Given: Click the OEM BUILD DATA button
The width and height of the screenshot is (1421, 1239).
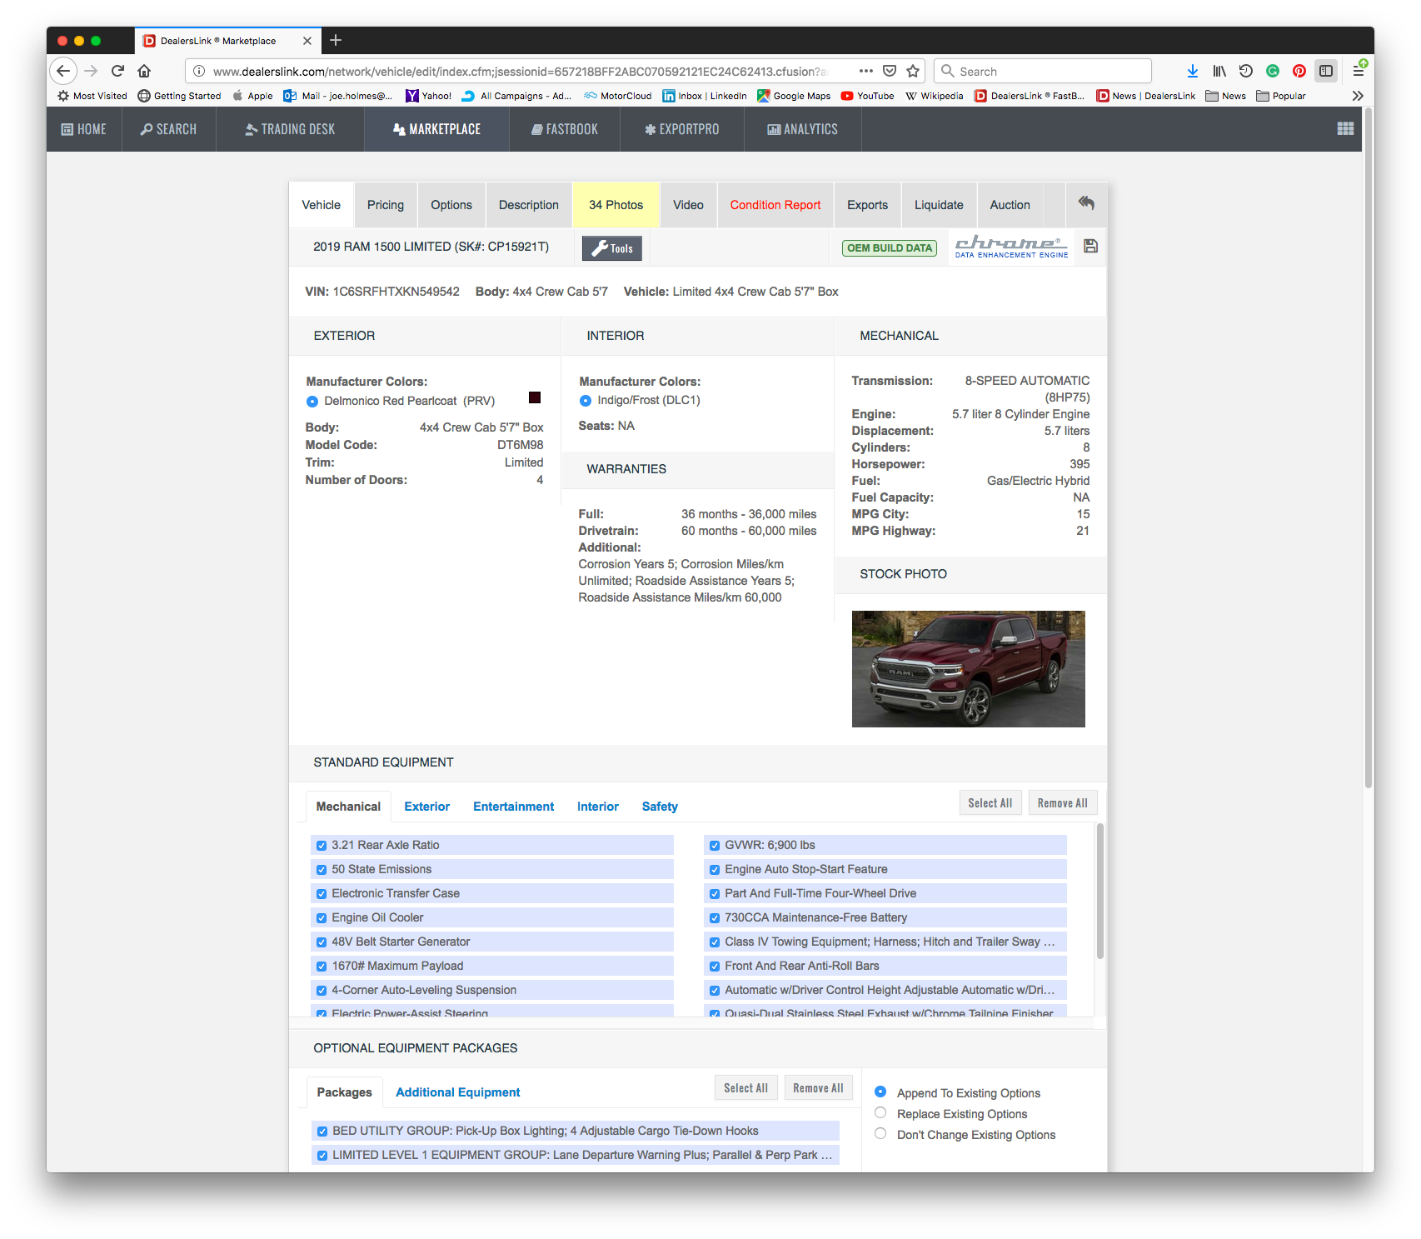Looking at the screenshot, I should 890,247.
